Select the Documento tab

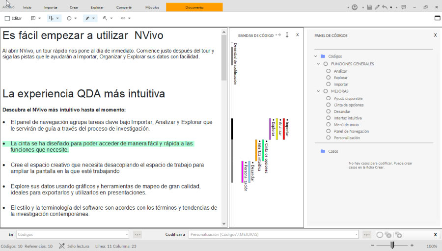(194, 7)
